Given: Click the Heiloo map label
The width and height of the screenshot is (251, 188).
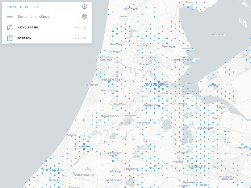Looking at the screenshot, I should (x=124, y=17).
